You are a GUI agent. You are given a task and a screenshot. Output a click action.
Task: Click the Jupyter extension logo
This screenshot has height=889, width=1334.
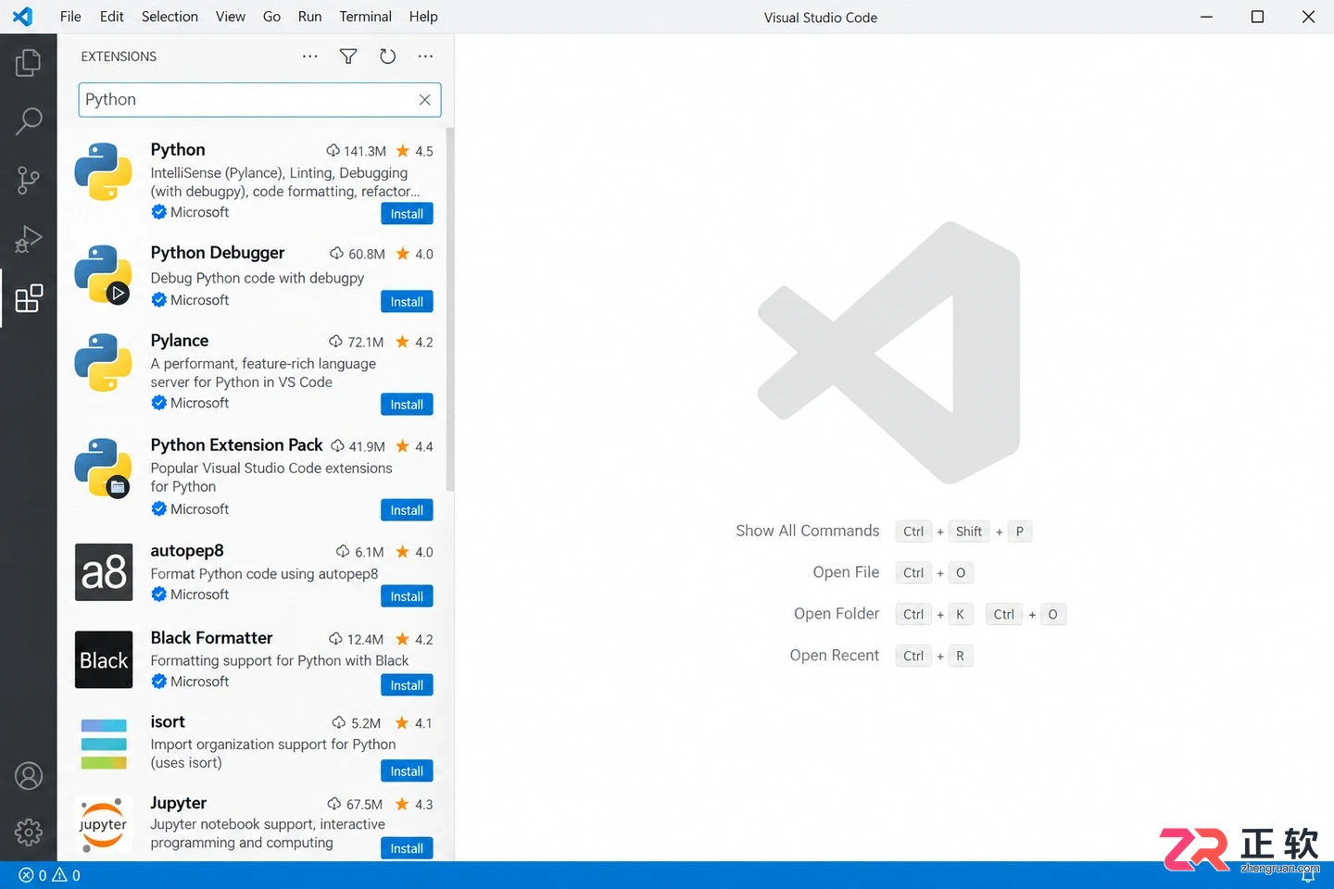pos(103,824)
